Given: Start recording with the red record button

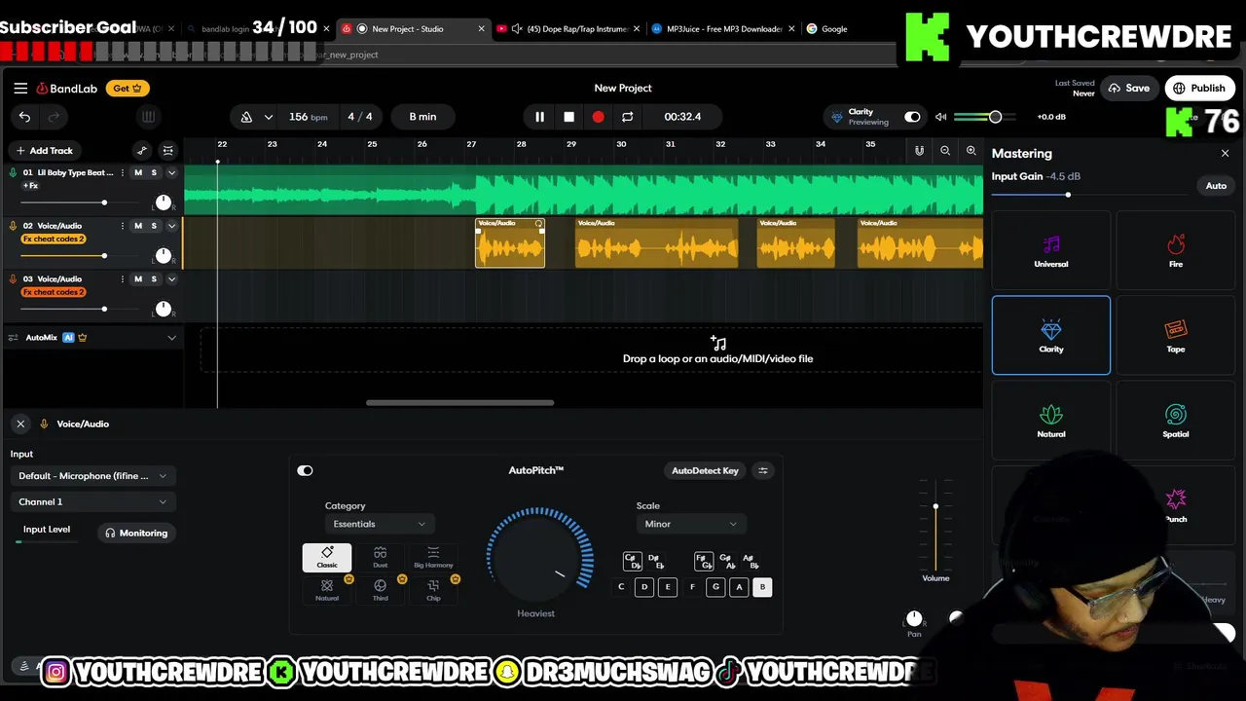Looking at the screenshot, I should (x=598, y=117).
